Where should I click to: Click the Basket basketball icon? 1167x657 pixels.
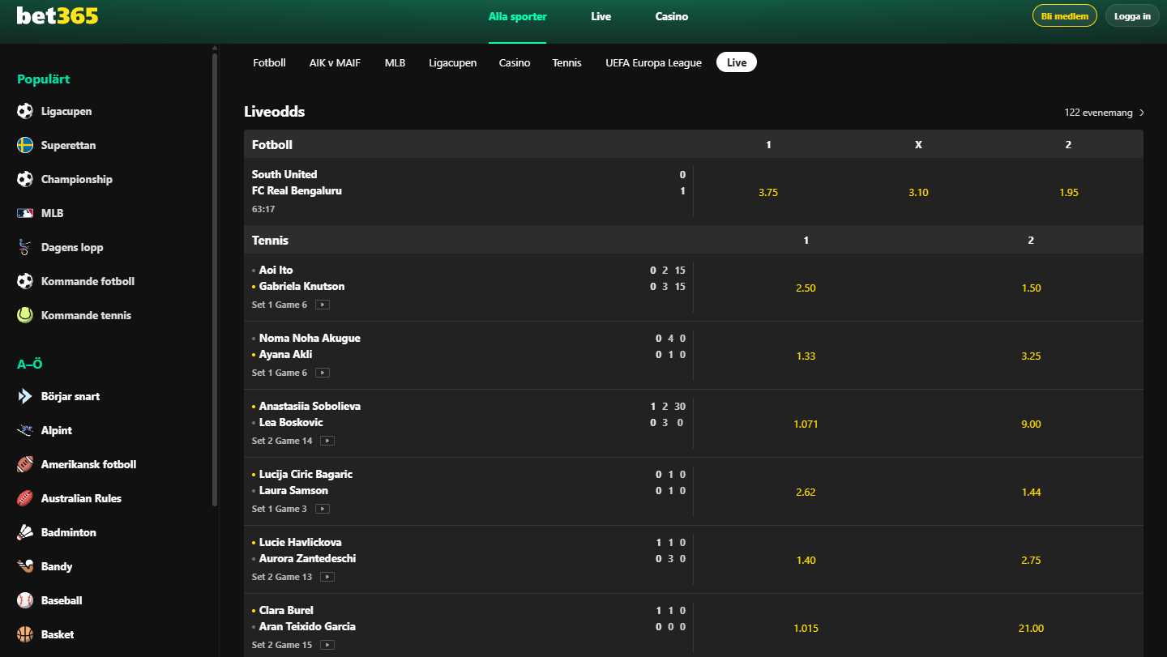click(25, 634)
